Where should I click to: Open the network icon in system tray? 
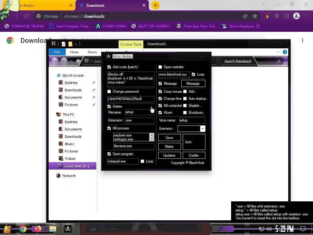[262, 229]
